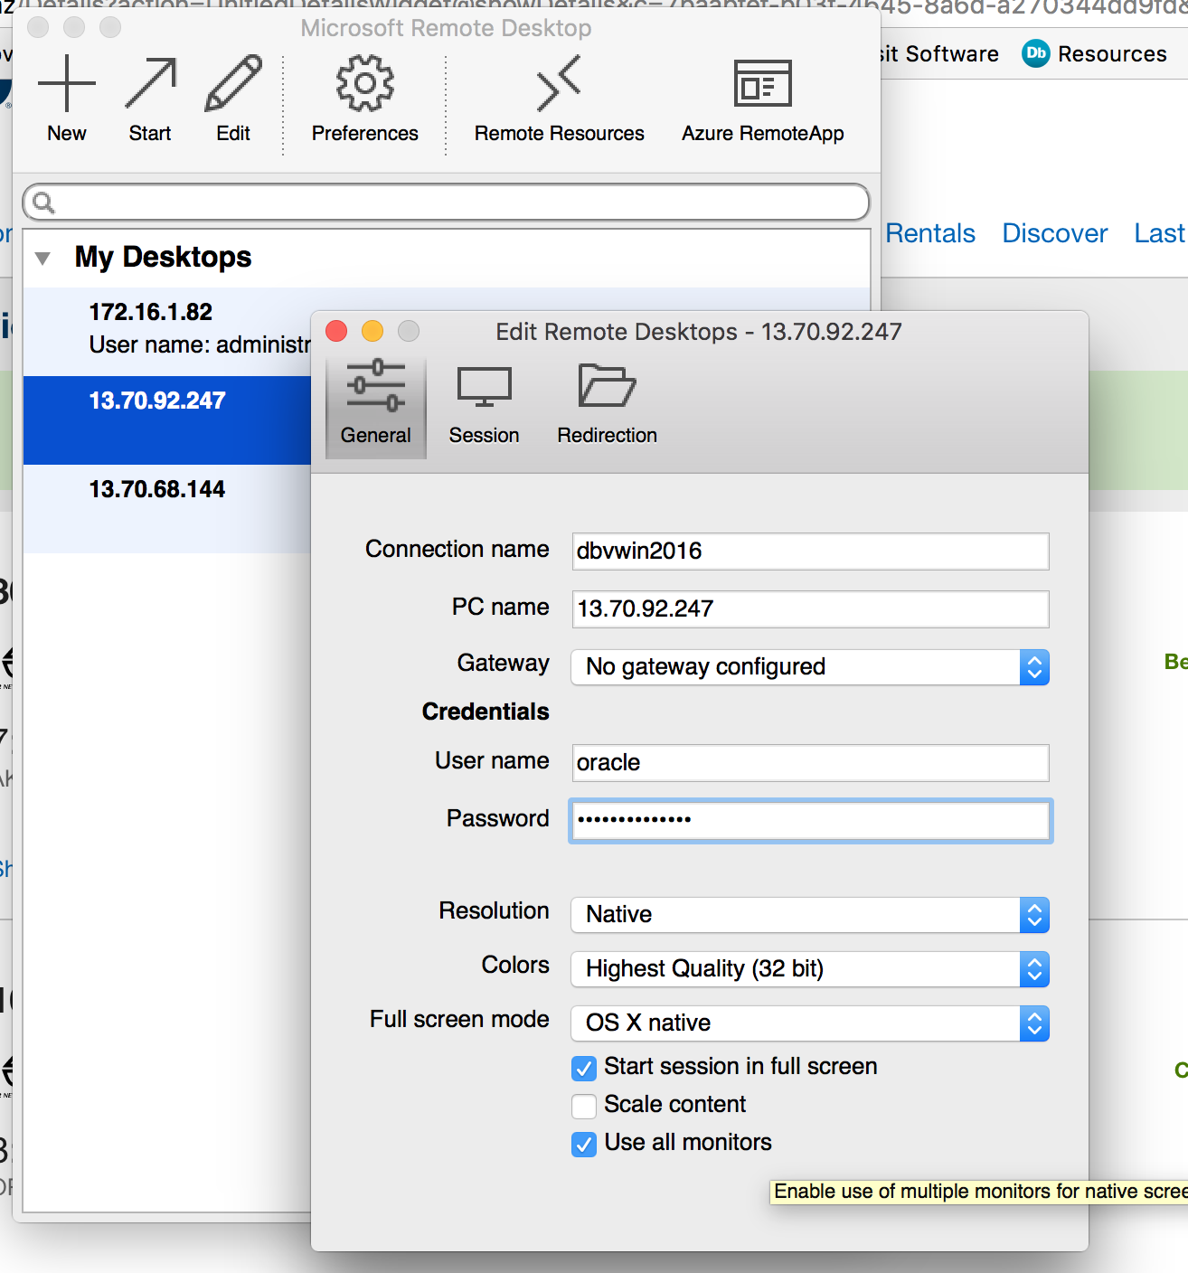Select desktop 13.70.68.144
The image size is (1188, 1273).
[167, 508]
